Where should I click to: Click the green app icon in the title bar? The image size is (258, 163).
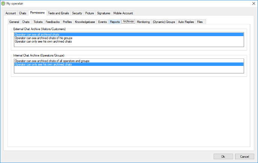pyautogui.click(x=3, y=3)
